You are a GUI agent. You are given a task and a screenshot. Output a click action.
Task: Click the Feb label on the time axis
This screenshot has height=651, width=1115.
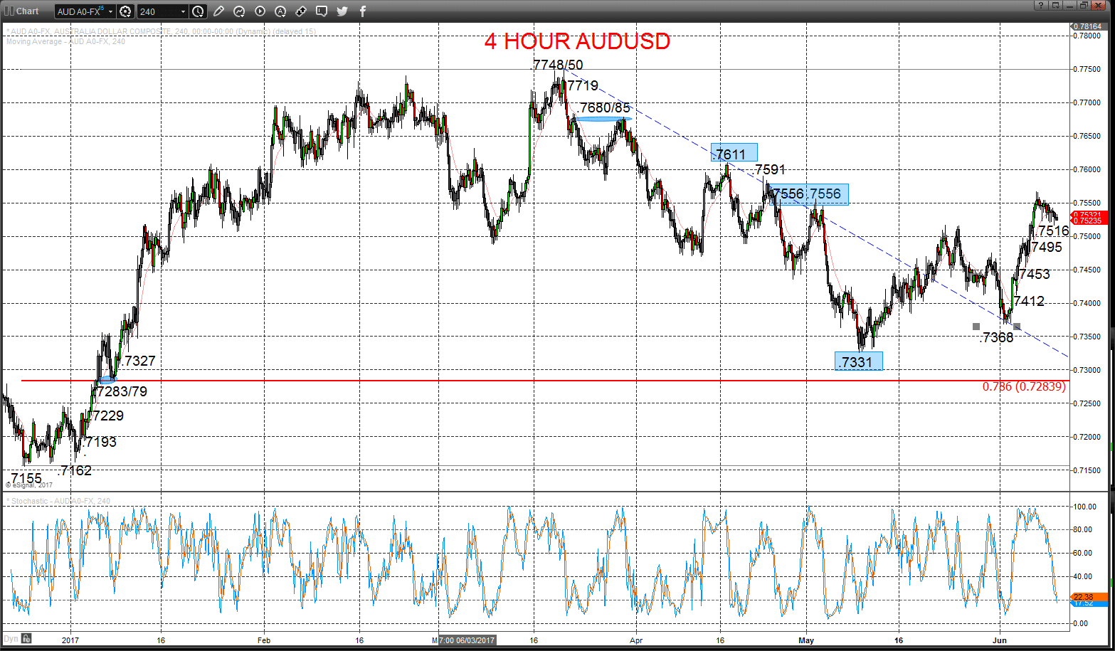click(x=264, y=640)
